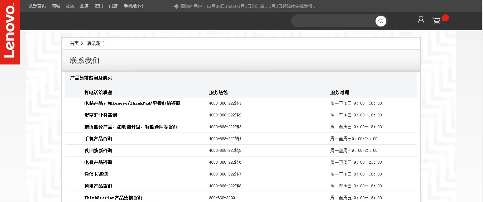Open 联想首页 in top navigation
Screen dimensions: 483x202
point(37,6)
